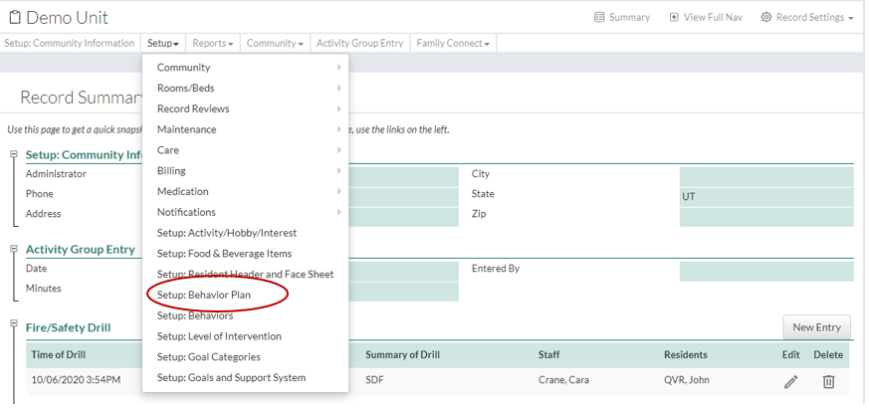Click the pencil Edit icon for fire drill
869x411 pixels.
[x=790, y=381]
